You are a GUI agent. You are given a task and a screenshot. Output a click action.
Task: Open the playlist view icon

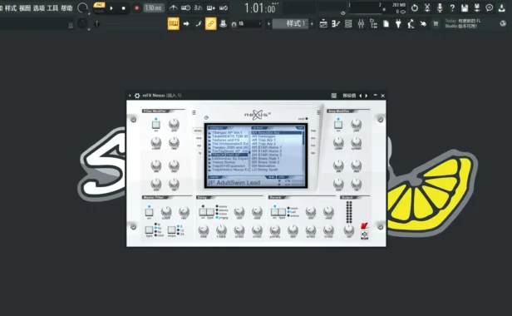click(323, 24)
